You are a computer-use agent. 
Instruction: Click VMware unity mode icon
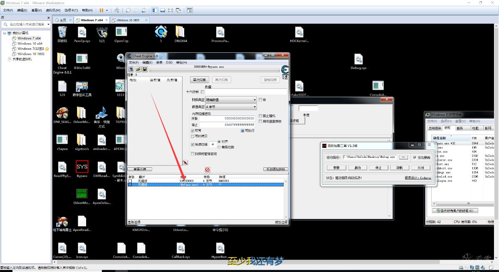coord(178,10)
